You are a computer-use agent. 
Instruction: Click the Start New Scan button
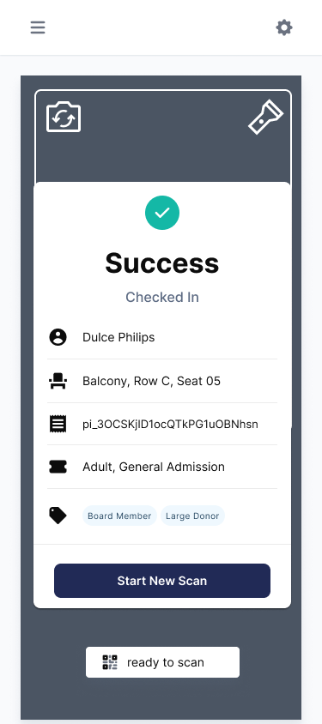[162, 581]
